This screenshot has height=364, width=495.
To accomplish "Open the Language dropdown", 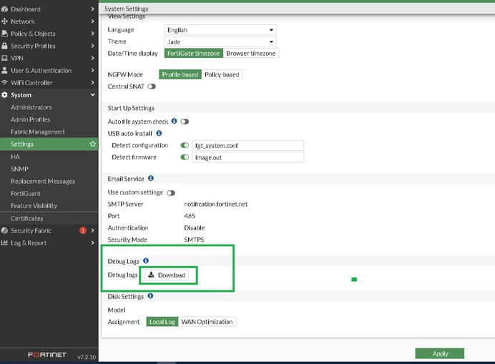I will tap(220, 30).
